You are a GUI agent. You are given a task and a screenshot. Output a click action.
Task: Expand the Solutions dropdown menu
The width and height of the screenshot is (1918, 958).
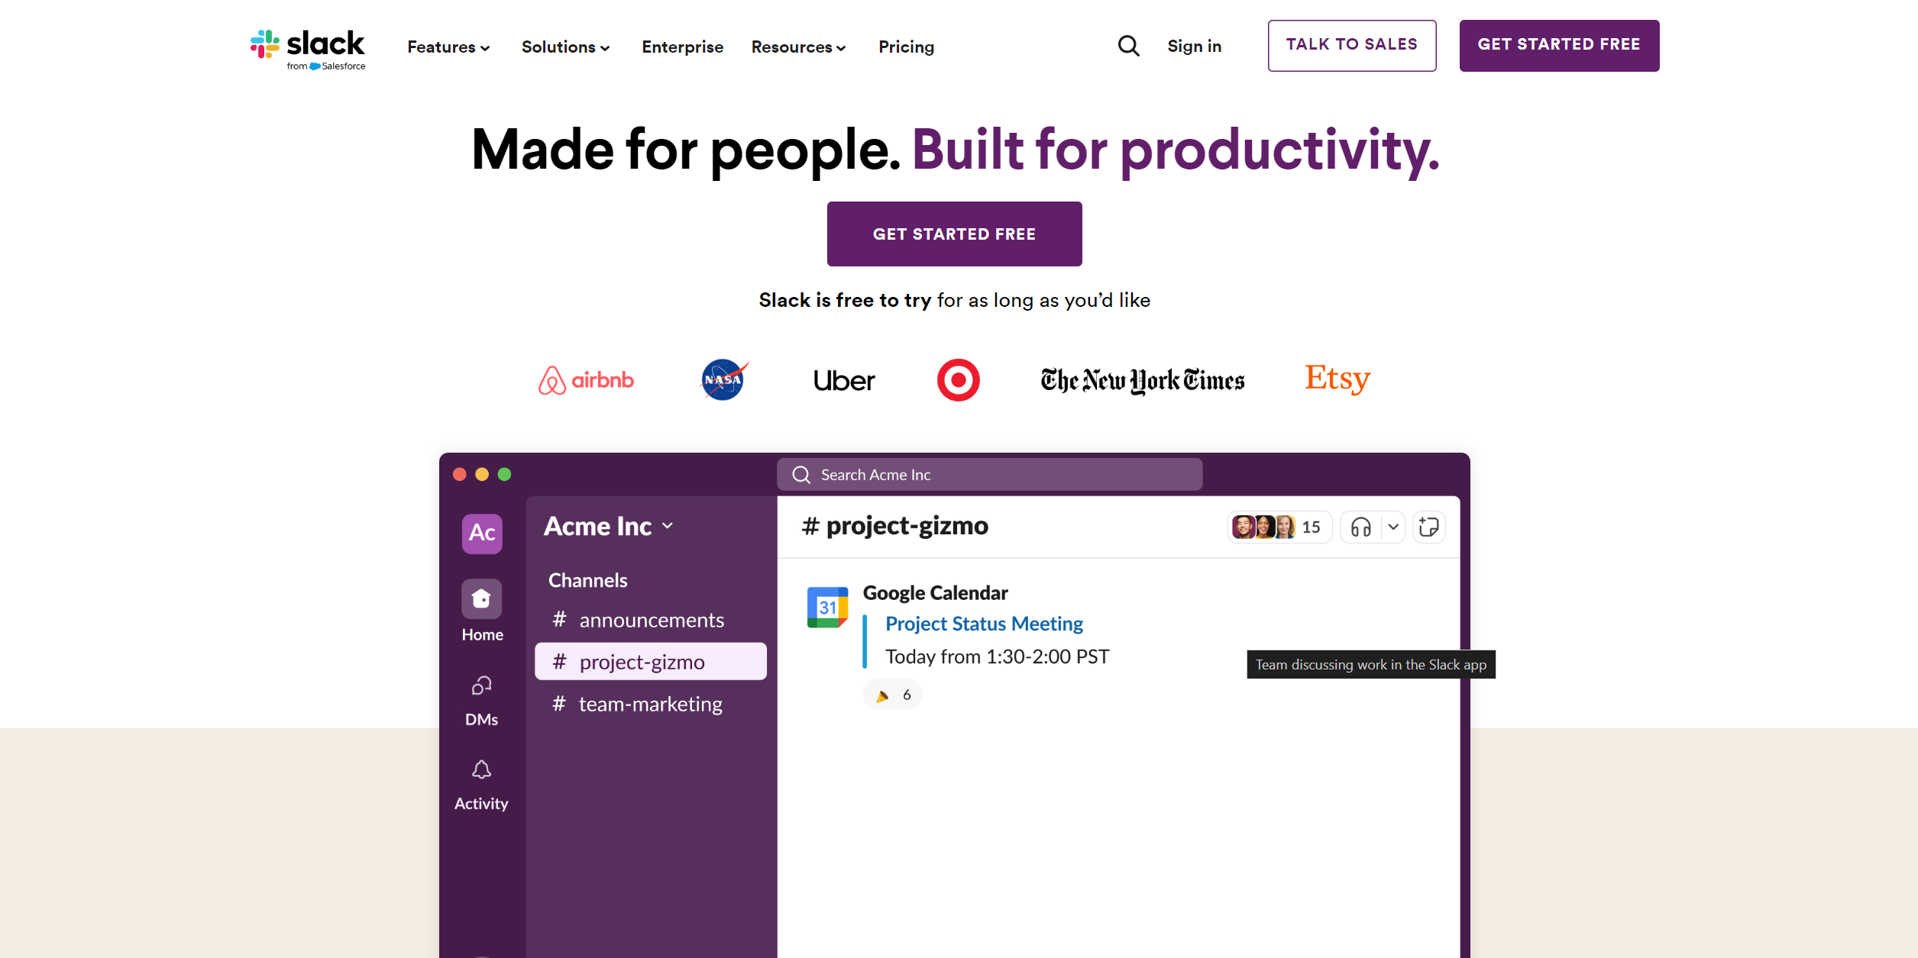coord(565,47)
